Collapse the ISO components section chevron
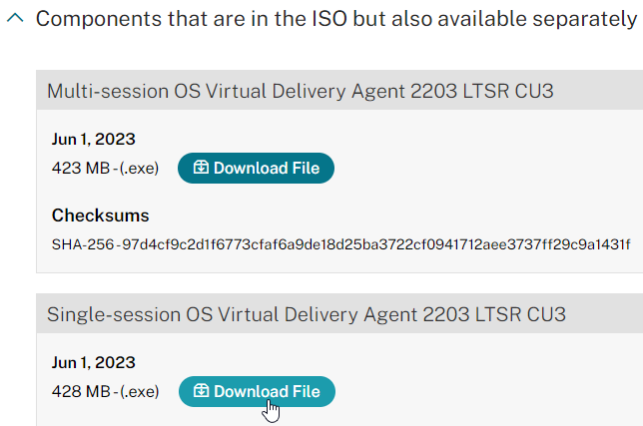 15,18
